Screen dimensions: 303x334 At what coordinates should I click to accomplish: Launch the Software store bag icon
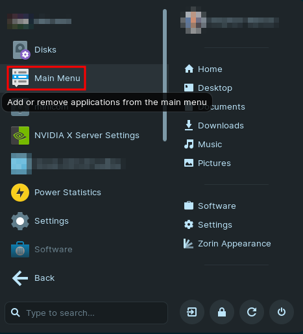(x=20, y=250)
